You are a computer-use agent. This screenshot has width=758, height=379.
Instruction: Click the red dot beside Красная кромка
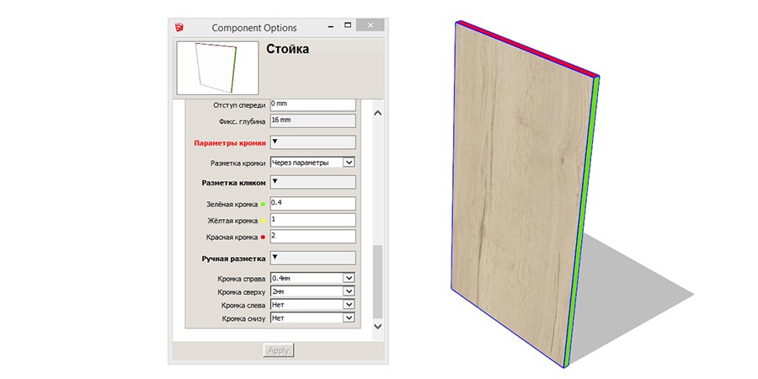pyautogui.click(x=263, y=238)
